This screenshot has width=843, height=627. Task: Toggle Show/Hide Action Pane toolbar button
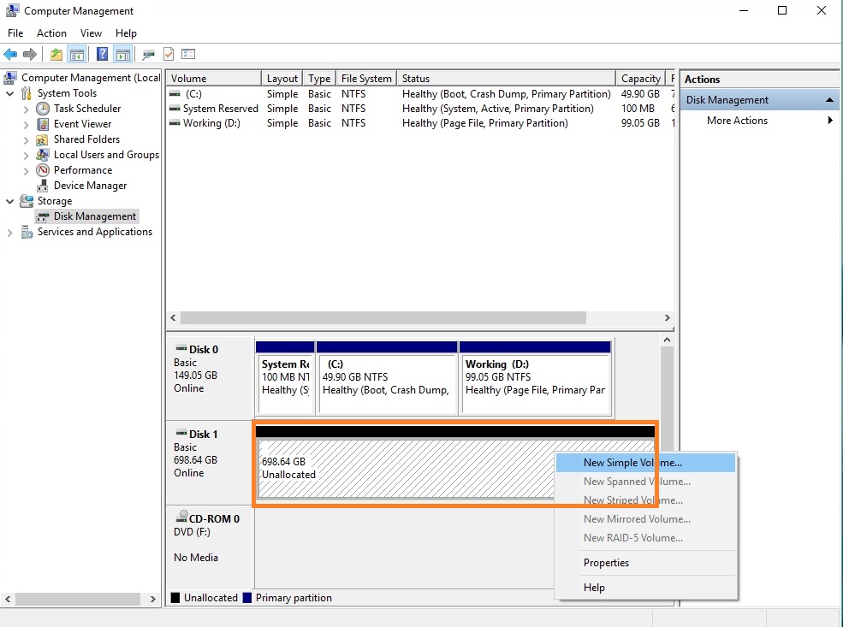(123, 54)
